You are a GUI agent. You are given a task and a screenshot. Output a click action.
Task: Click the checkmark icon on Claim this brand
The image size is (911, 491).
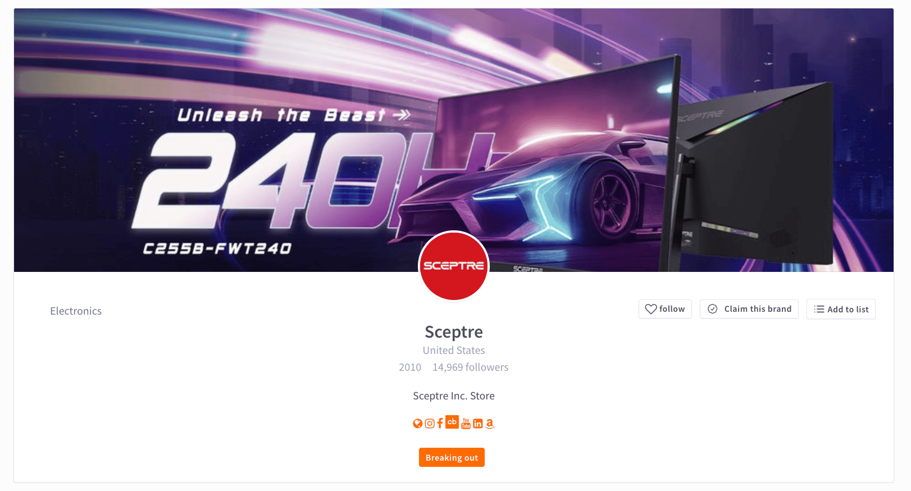(x=712, y=309)
